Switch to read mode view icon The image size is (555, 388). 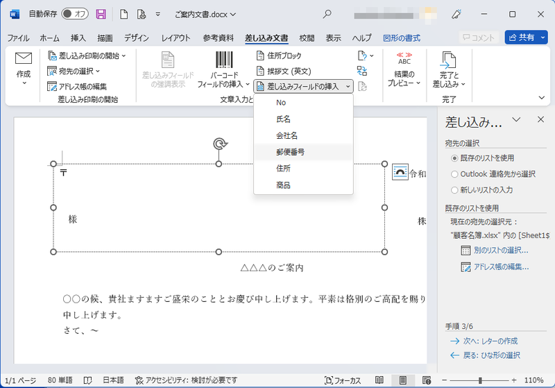pyautogui.click(x=379, y=380)
